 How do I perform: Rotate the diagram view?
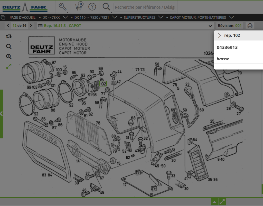pyautogui.click(x=9, y=36)
